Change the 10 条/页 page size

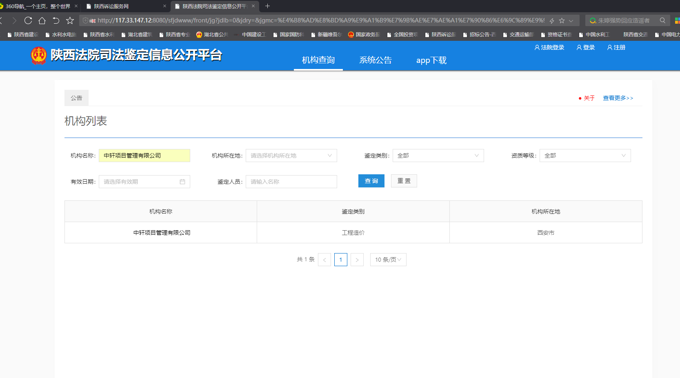(x=388, y=260)
